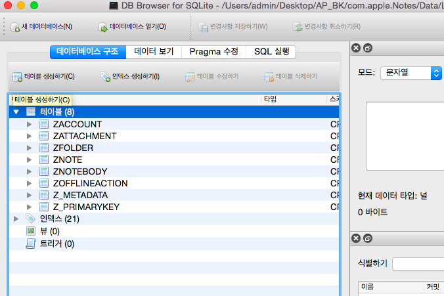Click the Z_PRIMARYKEY table icon
The height and width of the screenshot is (296, 444).
(x=44, y=207)
